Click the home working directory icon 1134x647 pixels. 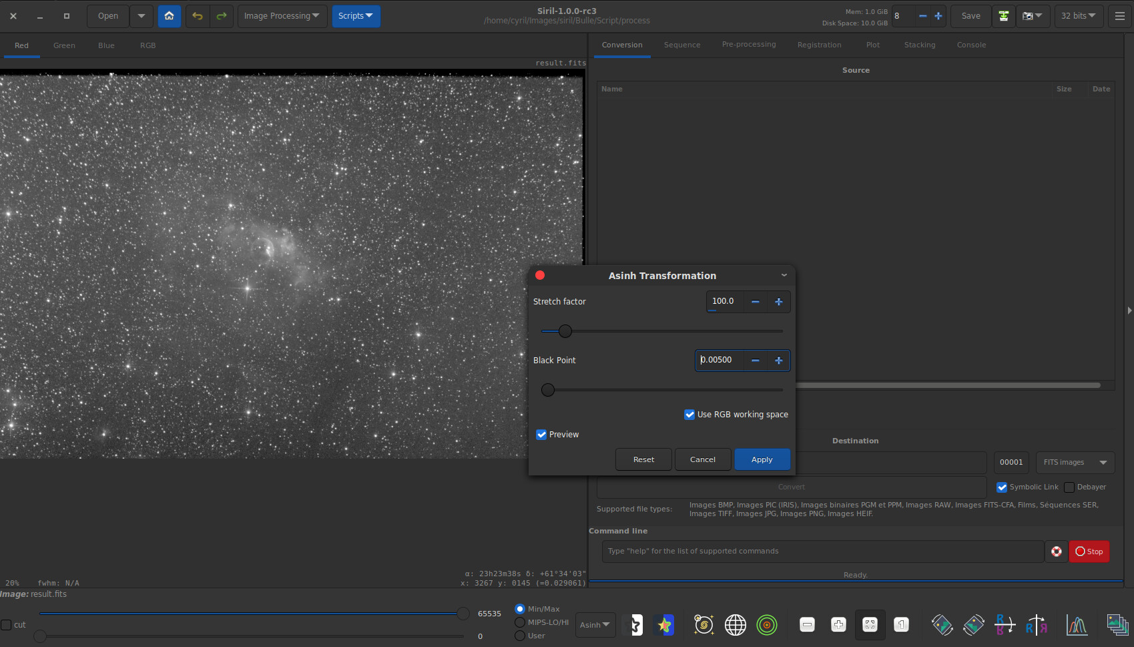[169, 16]
